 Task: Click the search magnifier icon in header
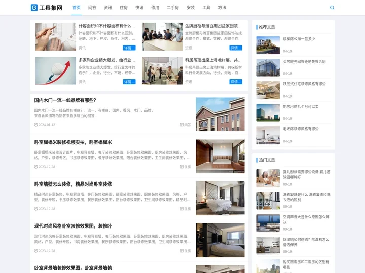[x=332, y=8]
